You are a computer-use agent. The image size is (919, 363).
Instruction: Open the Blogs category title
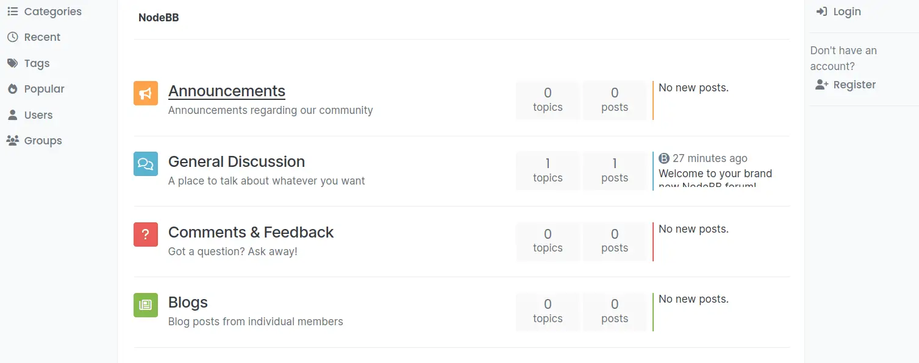[x=188, y=302]
